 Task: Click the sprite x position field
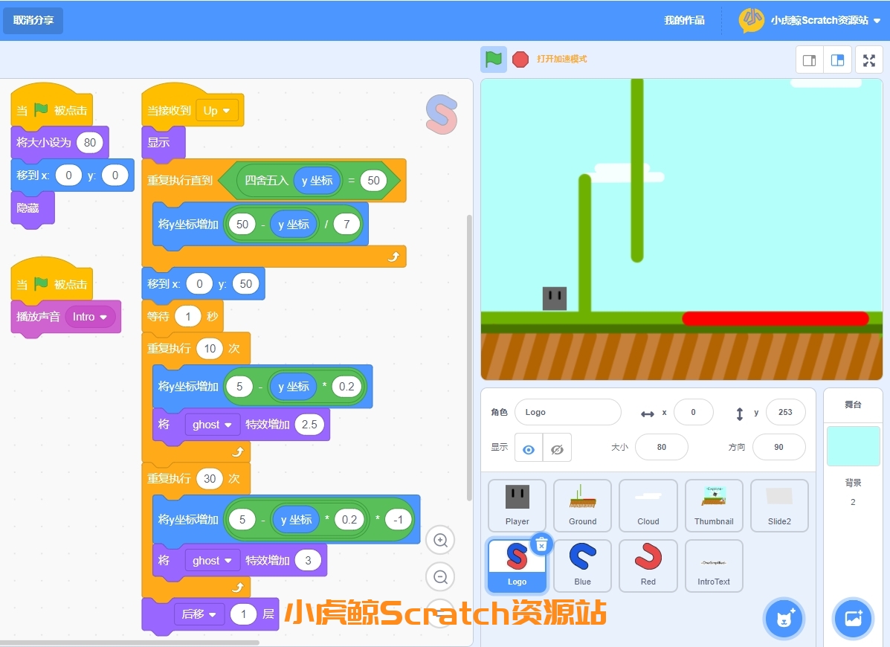point(693,412)
